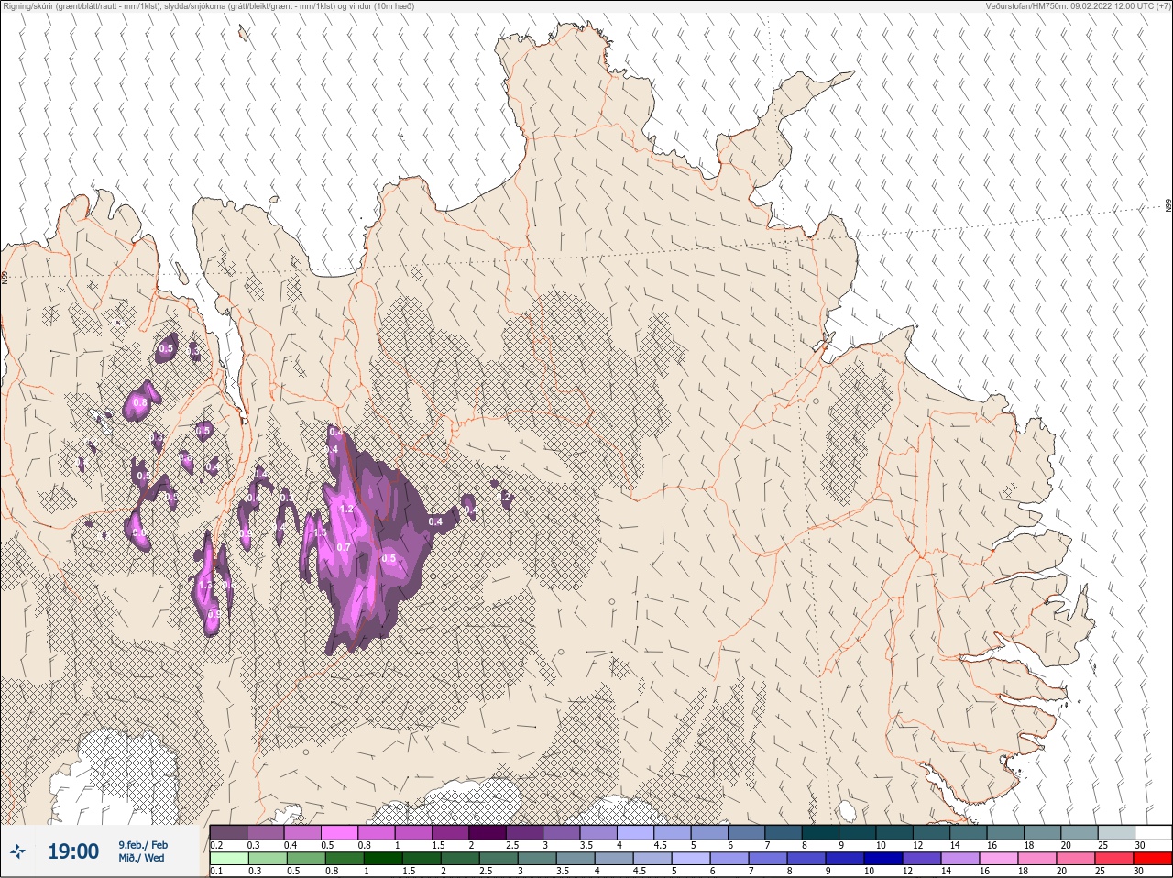
Task: Click the upper legend label 1.5
Action: coord(439,845)
